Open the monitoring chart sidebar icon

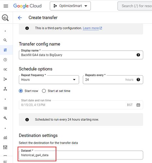pos(5,138)
